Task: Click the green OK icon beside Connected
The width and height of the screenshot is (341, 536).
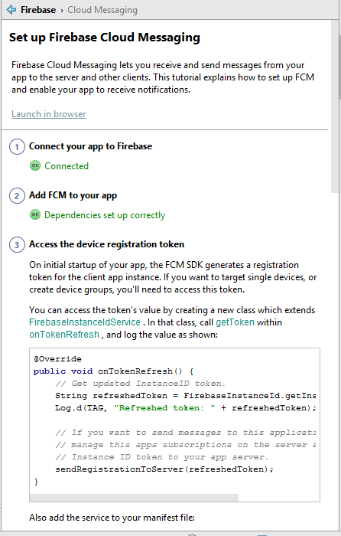Action: 35,166
